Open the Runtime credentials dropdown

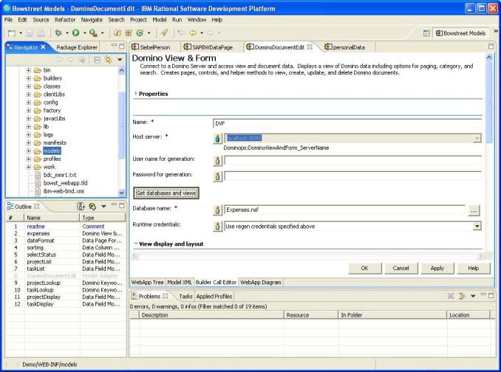click(477, 226)
